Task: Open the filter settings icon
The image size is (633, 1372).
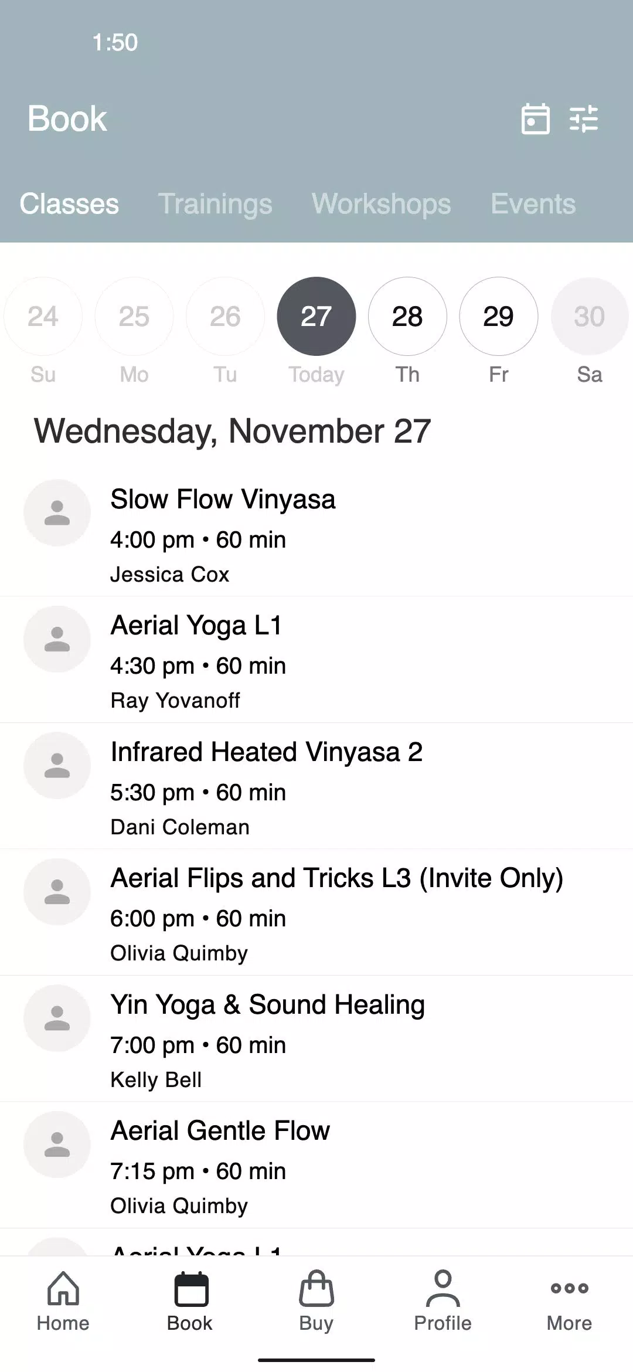Action: pos(584,119)
